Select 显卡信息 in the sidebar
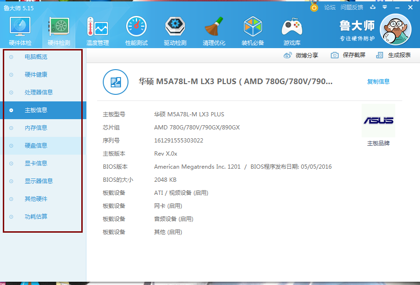Image resolution: width=420 pixels, height=285 pixels. click(x=43, y=164)
